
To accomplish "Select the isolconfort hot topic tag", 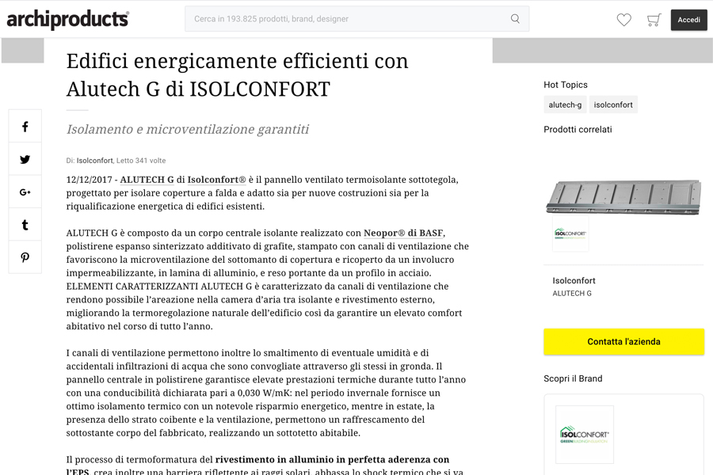I will click(613, 104).
